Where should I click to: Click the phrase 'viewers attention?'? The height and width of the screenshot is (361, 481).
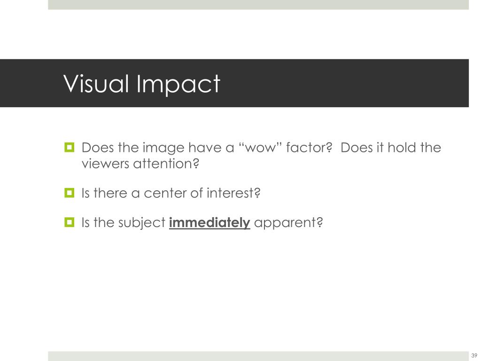coord(140,164)
